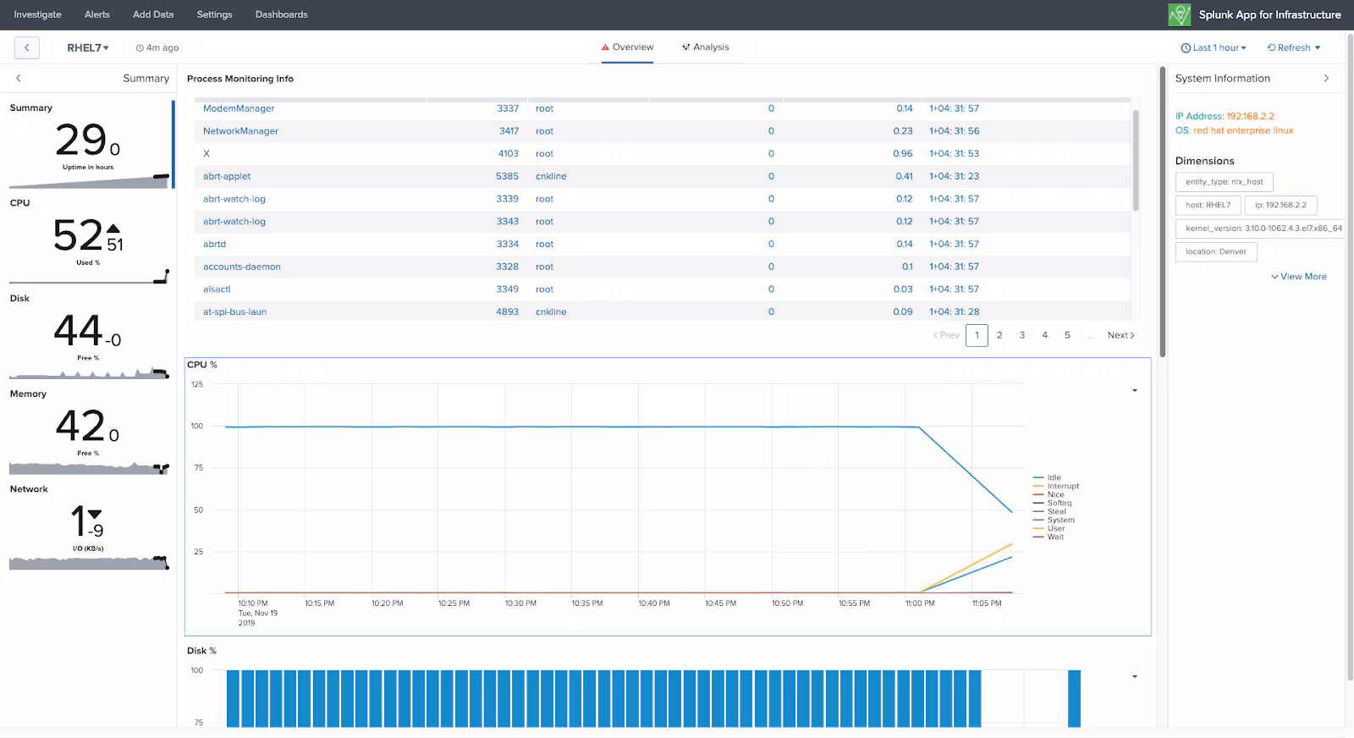The image size is (1354, 738).
Task: Click the Splunk App for Infrastructure logo
Action: 1179,14
